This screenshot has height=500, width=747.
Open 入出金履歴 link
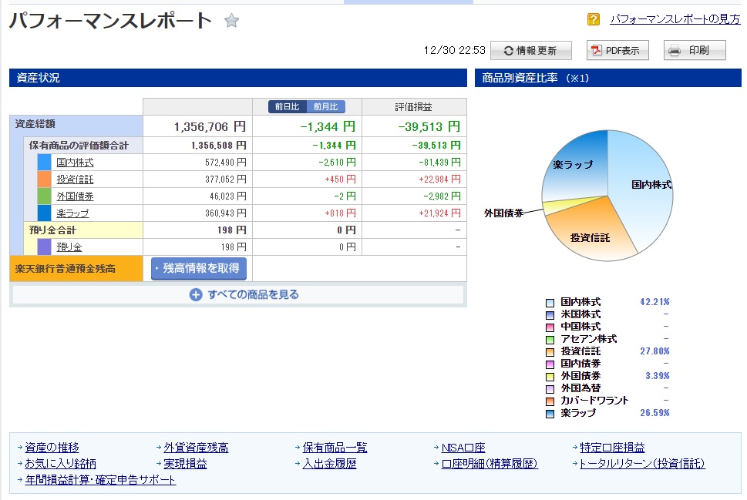[330, 464]
